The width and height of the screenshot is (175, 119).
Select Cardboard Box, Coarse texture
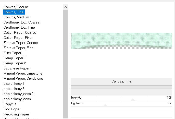pos(21,22)
